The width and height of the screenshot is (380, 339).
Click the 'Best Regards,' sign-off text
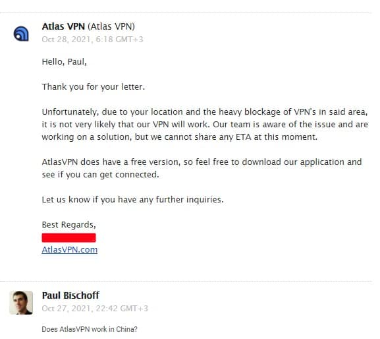pos(69,225)
